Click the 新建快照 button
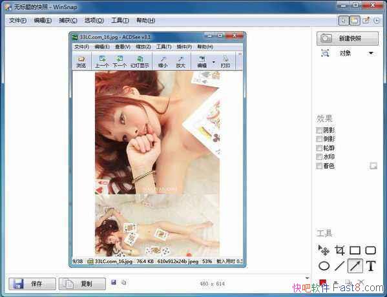Viewport: 387px width, 297px height. (x=347, y=38)
